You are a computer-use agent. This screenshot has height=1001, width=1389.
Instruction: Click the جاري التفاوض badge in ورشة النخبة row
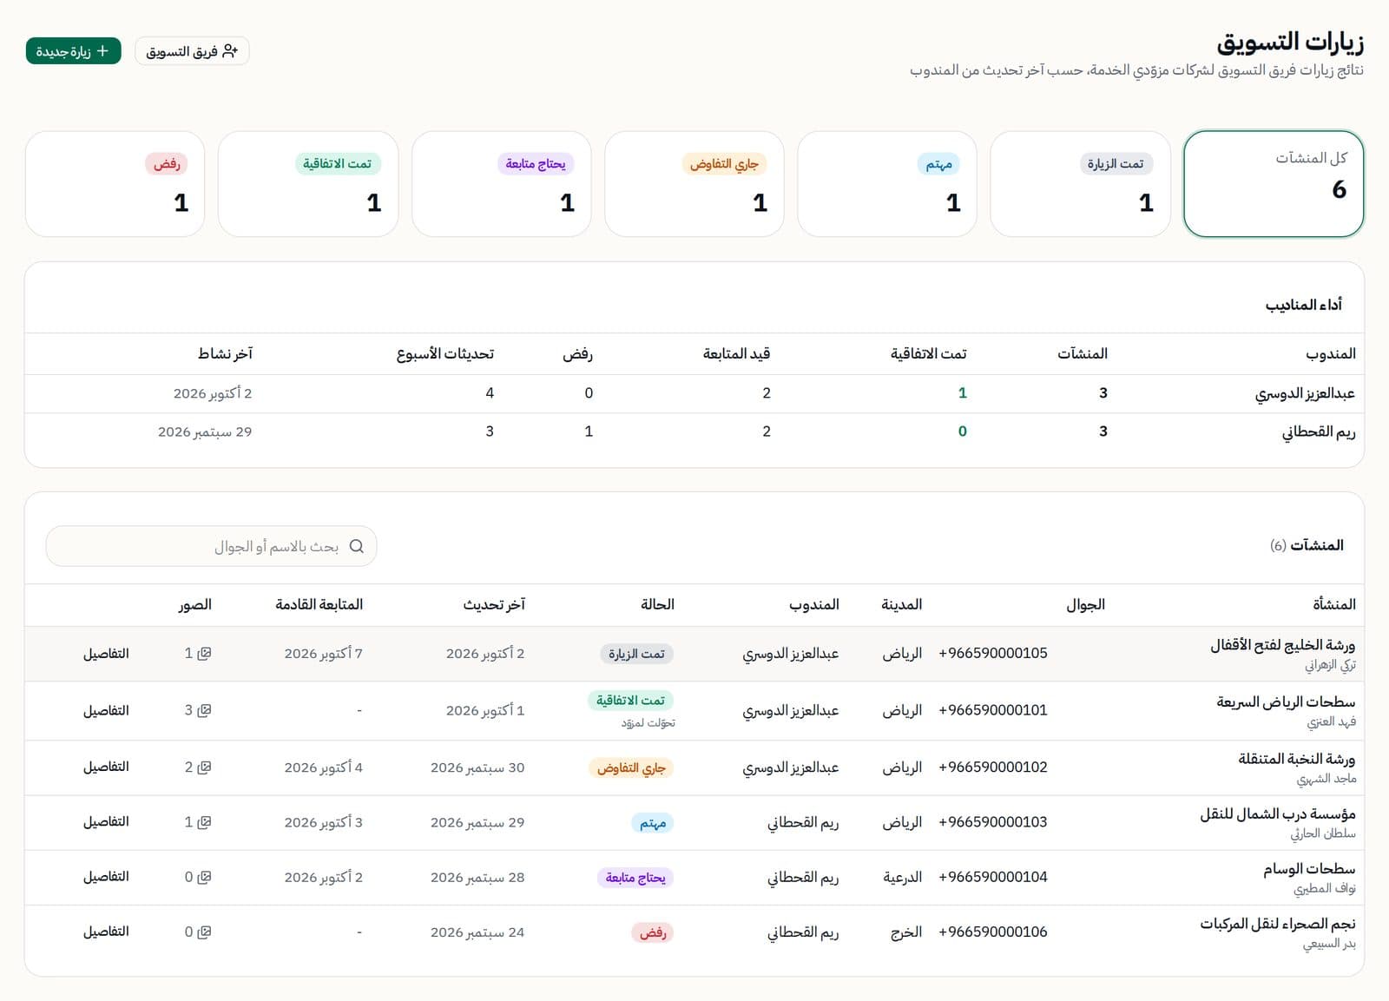[x=631, y=768]
